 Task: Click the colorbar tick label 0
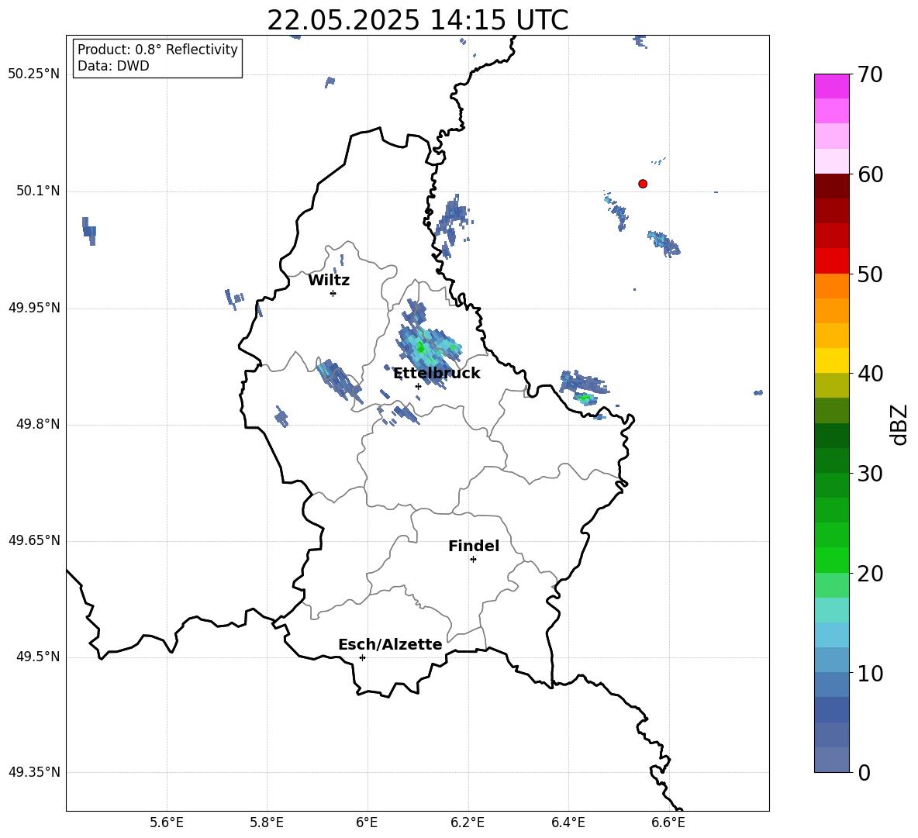[x=864, y=773]
